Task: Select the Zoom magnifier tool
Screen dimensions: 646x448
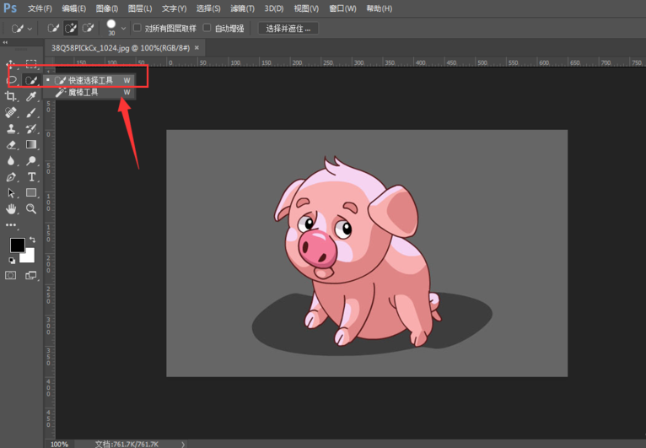Action: click(31, 208)
